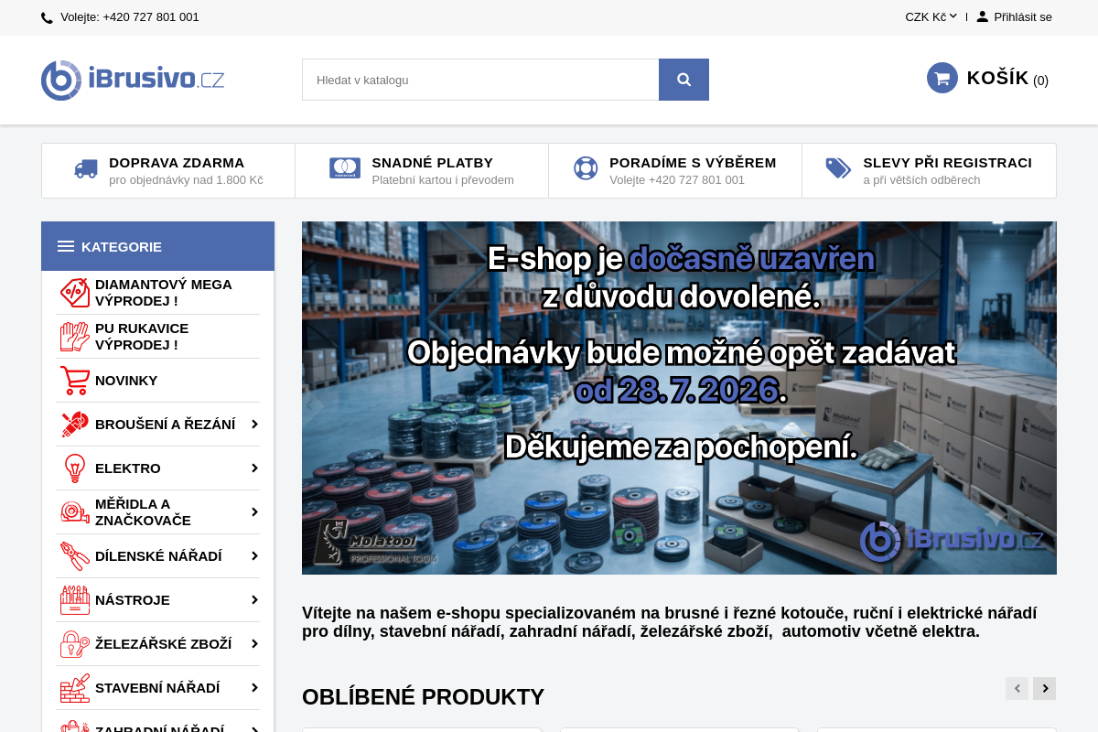This screenshot has height=732, width=1098.
Task: Click the lifebuoy icon for Poradíme s výběrem
Action: click(586, 168)
